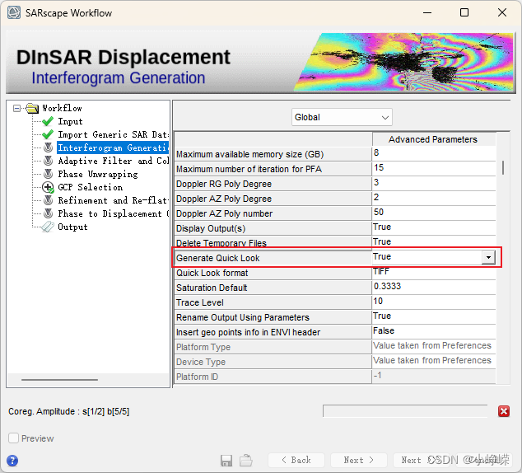The image size is (522, 473).
Task: Click the plus icon beside GCP Selection
Action: click(x=49, y=187)
